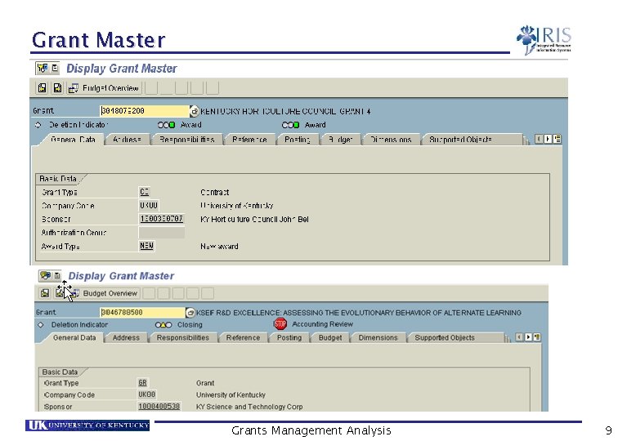The width and height of the screenshot is (618, 441).
Task: Click the UK University of Kentucky logo
Action: [x=87, y=425]
